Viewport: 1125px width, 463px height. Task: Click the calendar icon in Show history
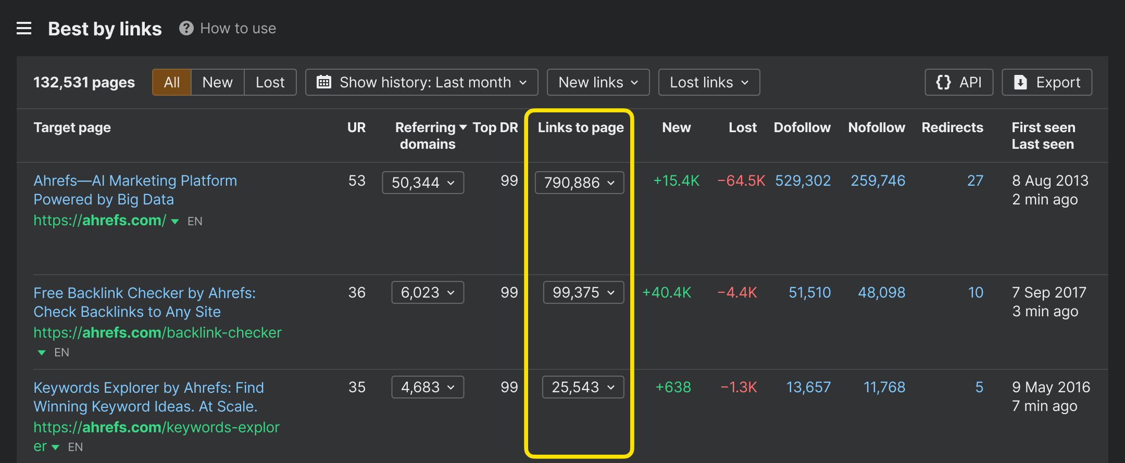(x=324, y=82)
